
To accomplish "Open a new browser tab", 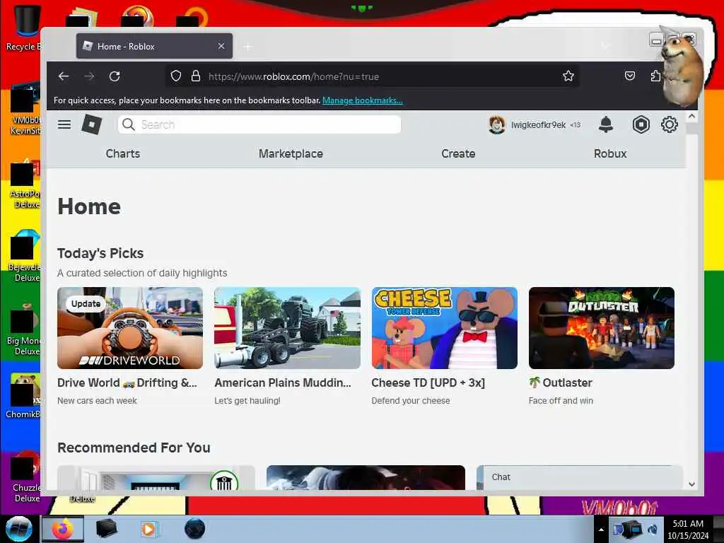I will click(x=247, y=47).
